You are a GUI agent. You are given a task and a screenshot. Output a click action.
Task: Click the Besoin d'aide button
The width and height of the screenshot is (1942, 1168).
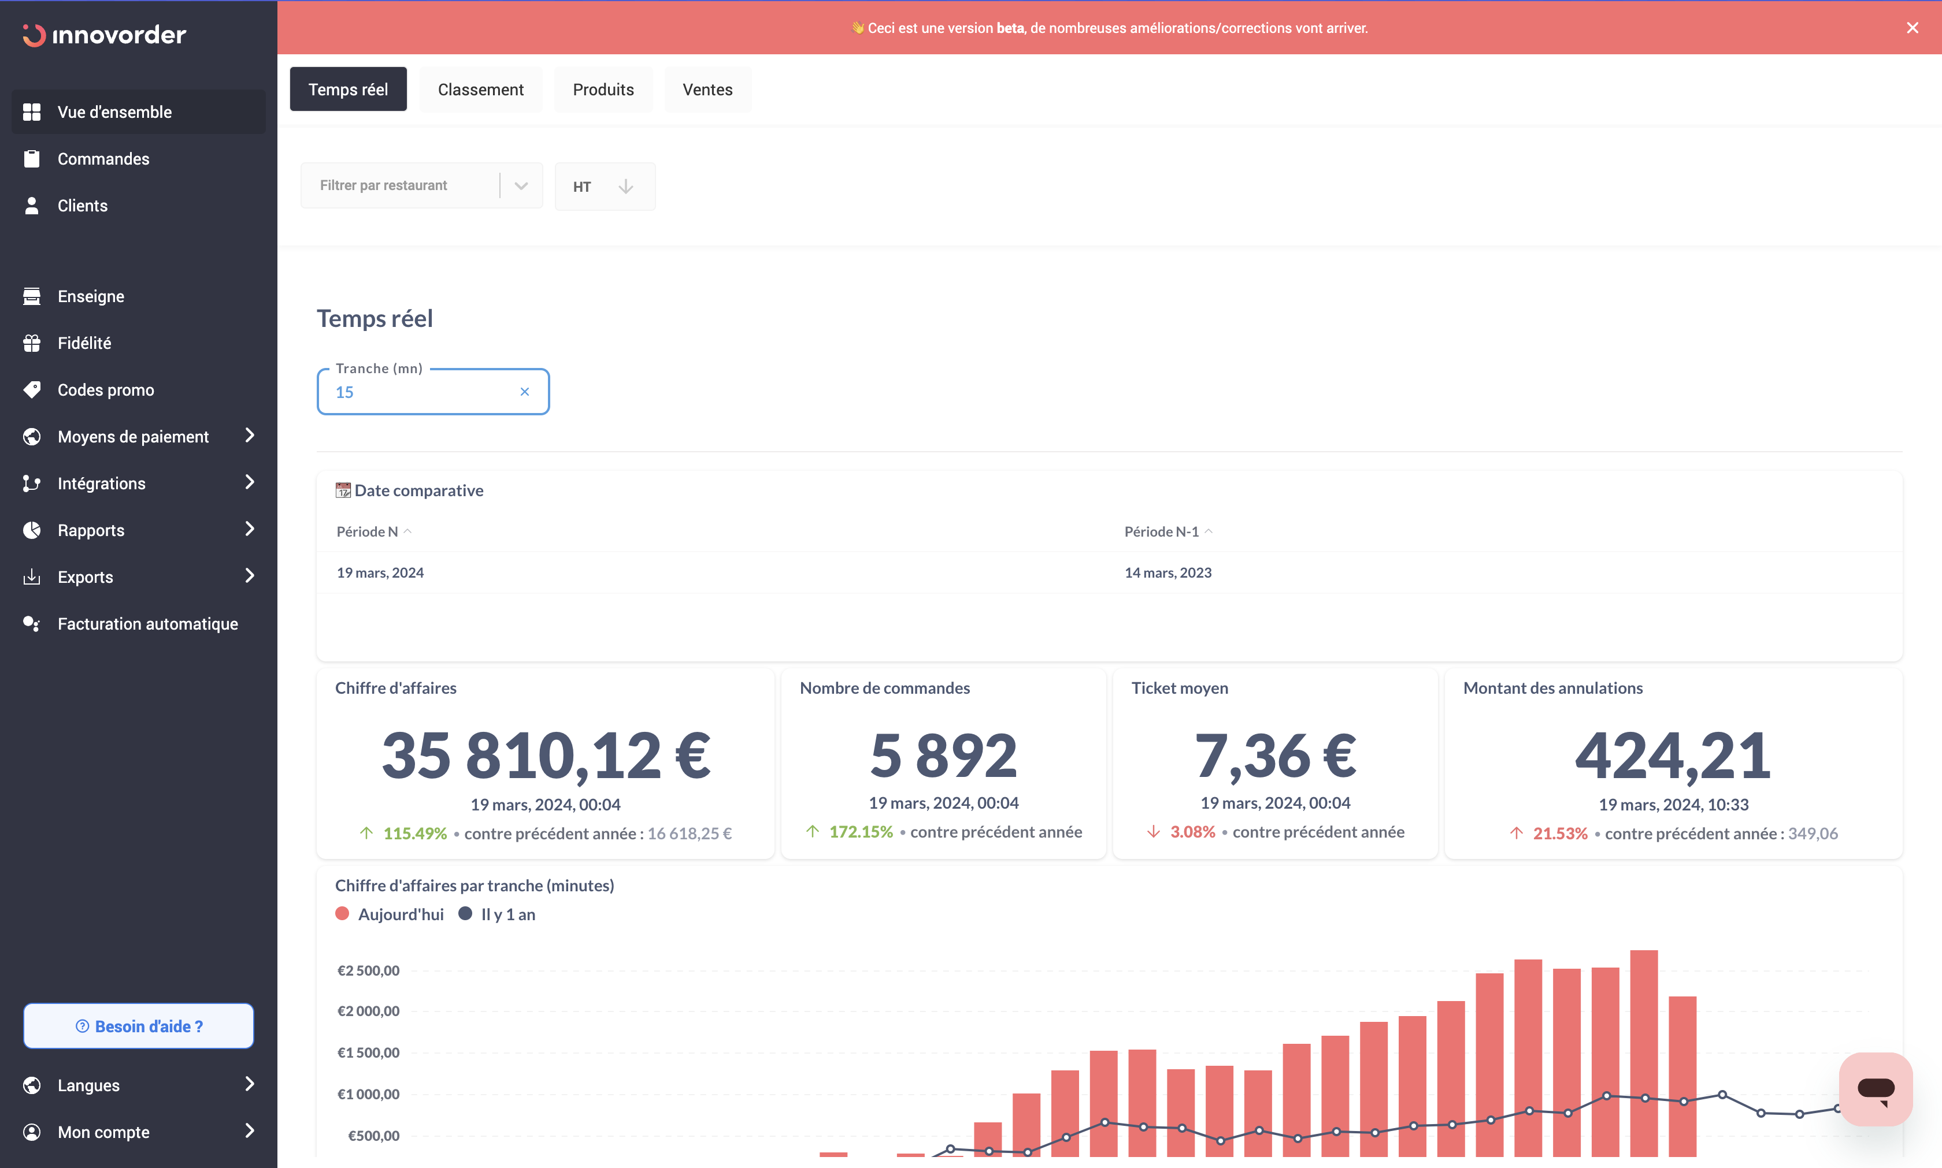[x=139, y=1026]
